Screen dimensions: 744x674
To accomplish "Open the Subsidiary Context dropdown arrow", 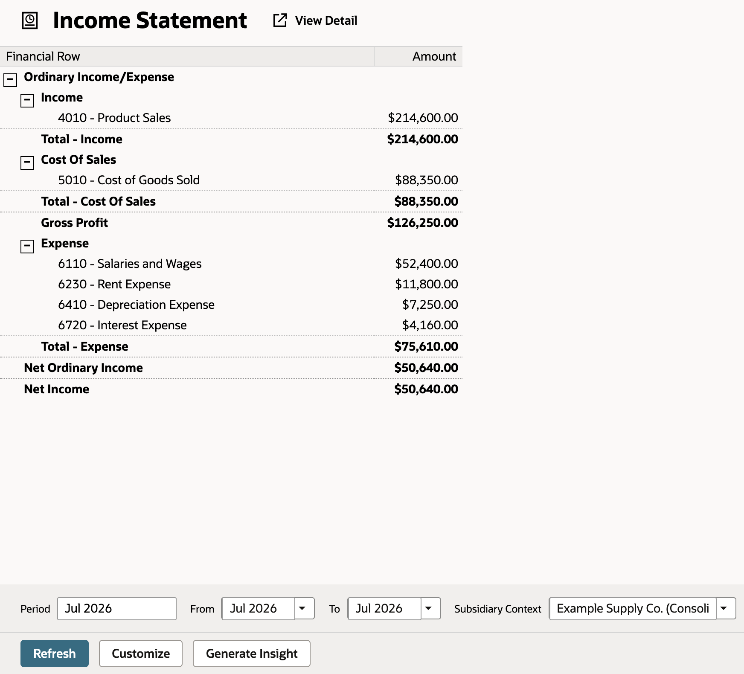I will pyautogui.click(x=726, y=608).
